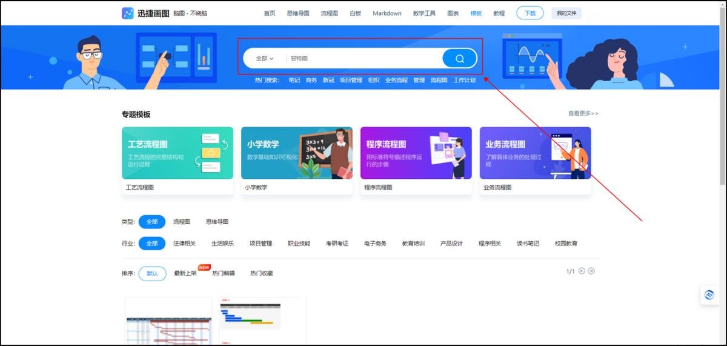Image resolution: width=727 pixels, height=346 pixels.
Task: Go to next page arrow in pagination
Action: (591, 271)
